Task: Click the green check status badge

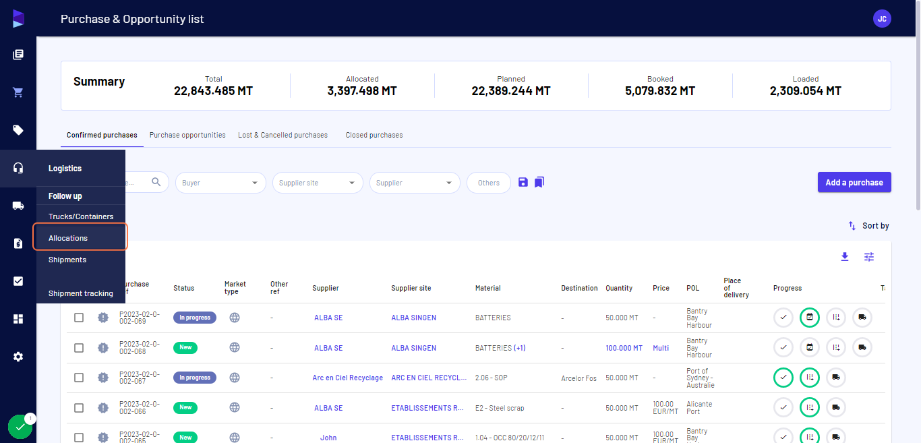Action: coord(20,427)
